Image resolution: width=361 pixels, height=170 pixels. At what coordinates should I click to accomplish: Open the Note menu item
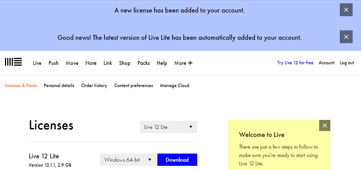[91, 63]
